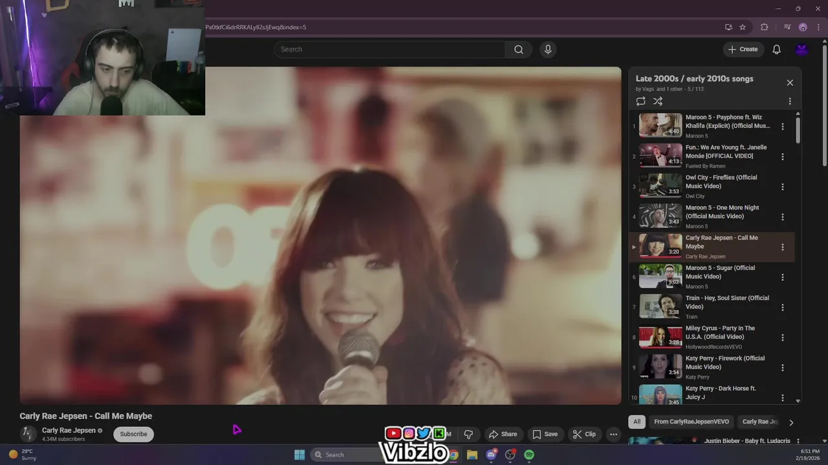
Task: Share the video
Action: (x=503, y=434)
